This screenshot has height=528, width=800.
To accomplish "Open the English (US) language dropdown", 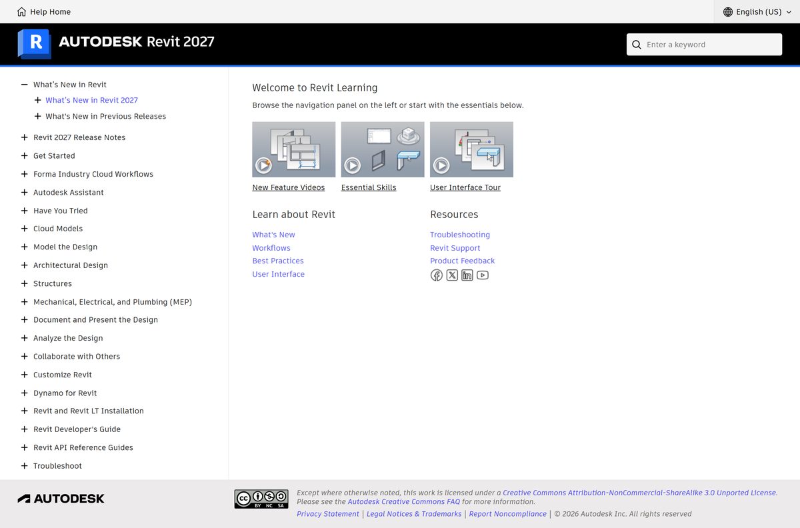I will point(757,11).
